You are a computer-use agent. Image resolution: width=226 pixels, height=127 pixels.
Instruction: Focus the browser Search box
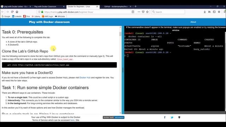coord(168,12)
